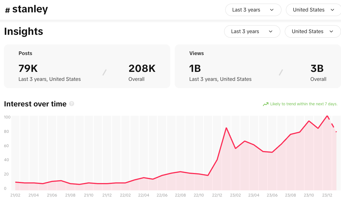
Task: Open header United States dropdown beside #stanley
Action: [x=313, y=10]
